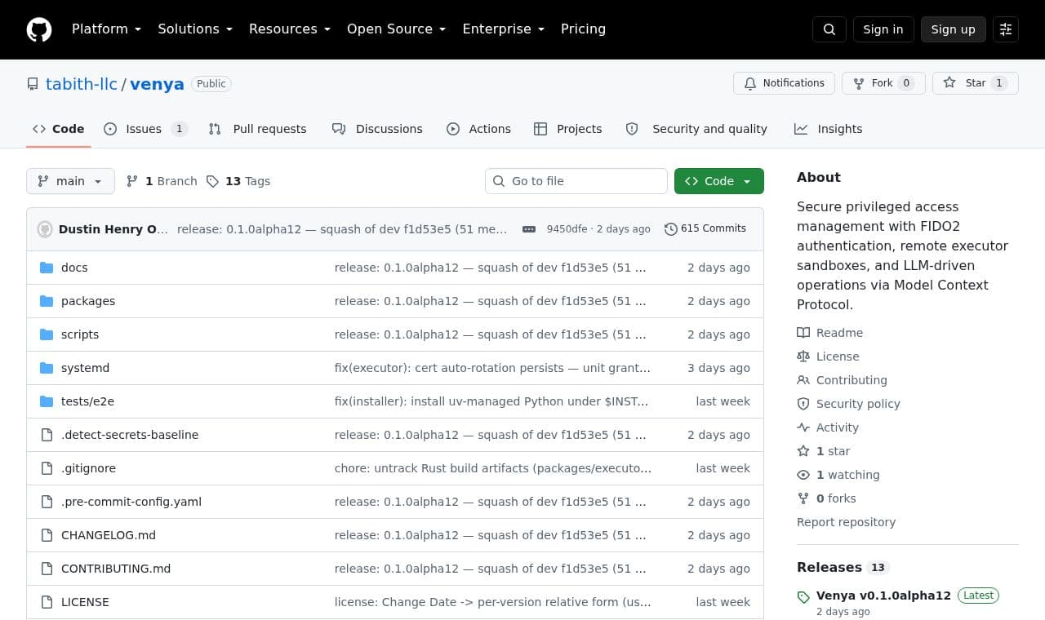Open the Discussions tab
Viewport: 1045px width, 620px height.
point(377,129)
